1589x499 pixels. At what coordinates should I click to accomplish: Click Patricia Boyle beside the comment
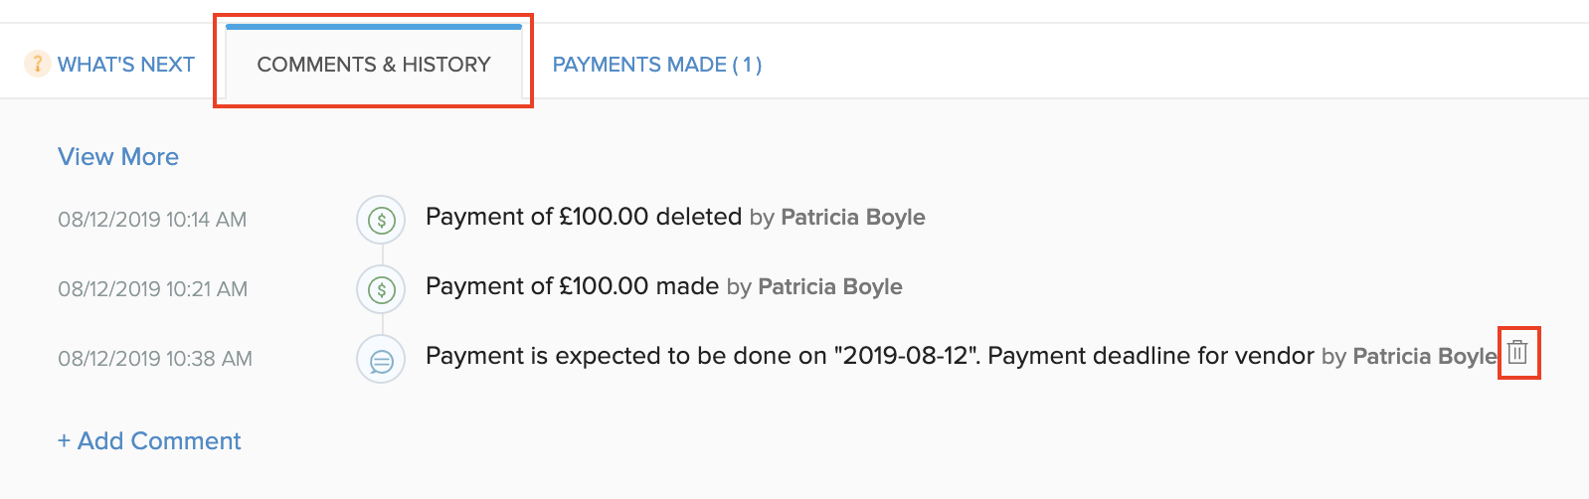[x=1424, y=357]
